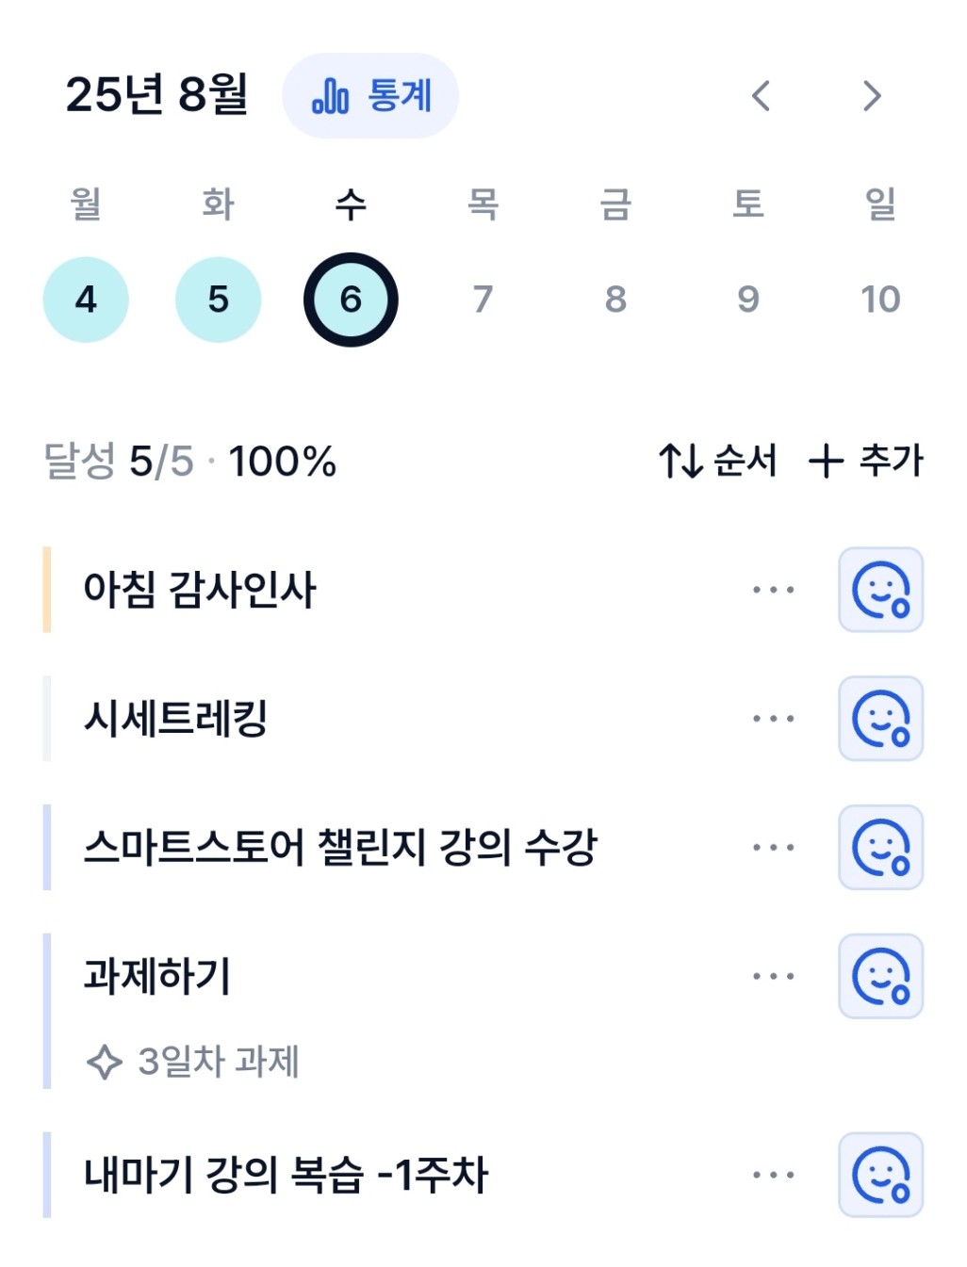Tap the 25년 8월 month title

[156, 94]
